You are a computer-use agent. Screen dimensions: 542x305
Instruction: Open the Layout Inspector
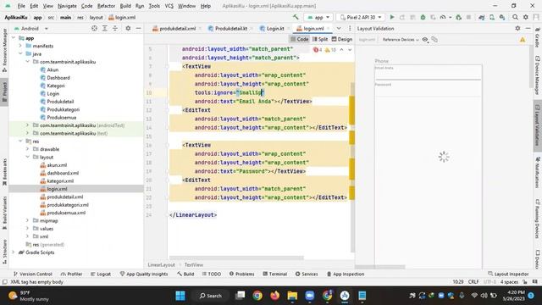508,274
